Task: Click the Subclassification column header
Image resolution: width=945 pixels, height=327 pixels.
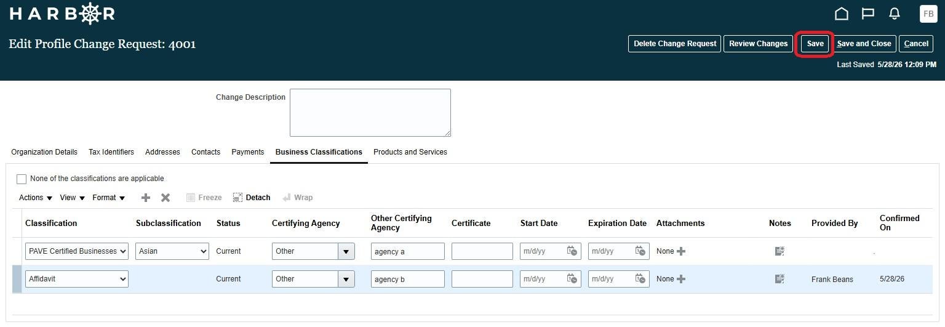Action: [169, 223]
